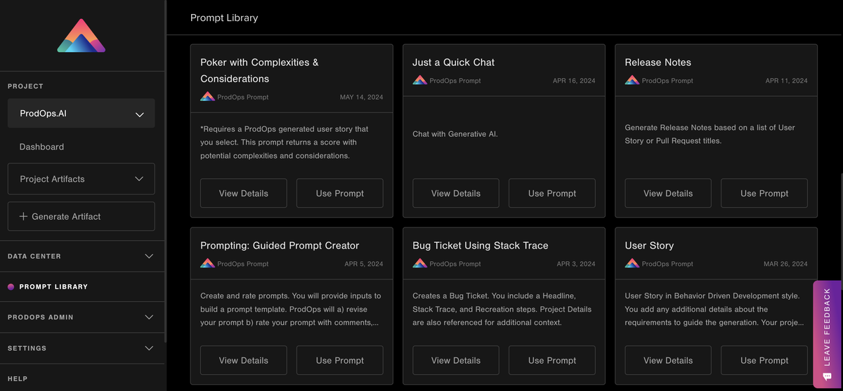Click the ProdOps icon on the Release Notes card

pos(632,80)
